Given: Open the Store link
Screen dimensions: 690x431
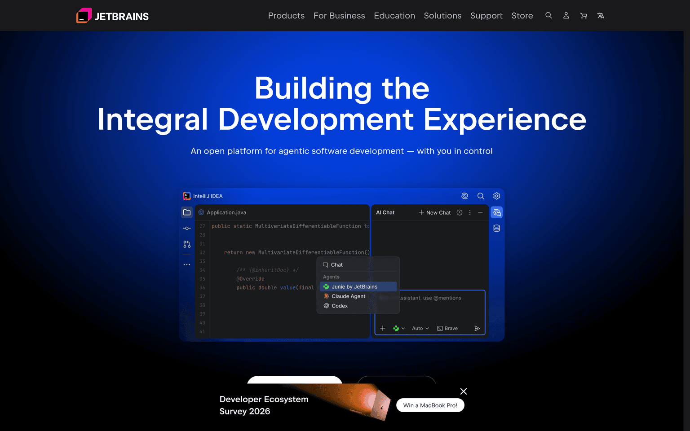Looking at the screenshot, I should pos(522,16).
